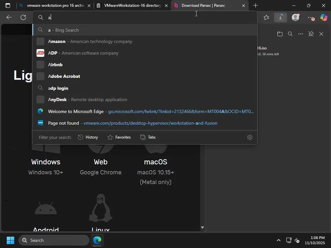Open downloads folder icon in Downloads panel
Viewport: 331px width, 248px height.
coord(280,34)
